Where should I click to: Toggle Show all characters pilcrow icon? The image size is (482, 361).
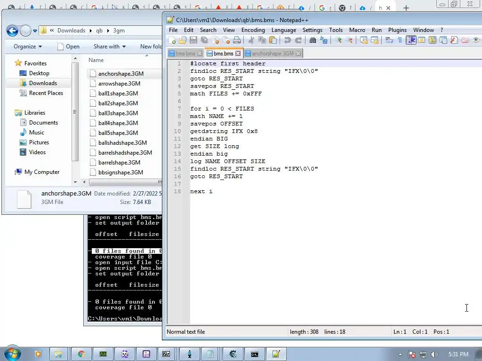pyautogui.click(x=400, y=40)
